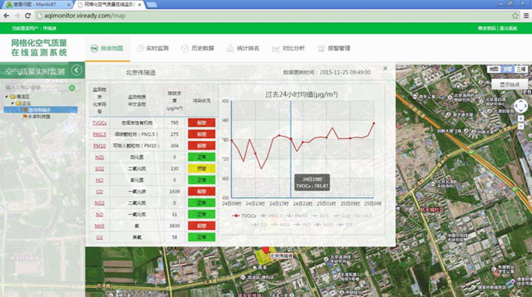The width and height of the screenshot is (532, 297).
Task: Reload the page in the browser
Action: [28, 15]
